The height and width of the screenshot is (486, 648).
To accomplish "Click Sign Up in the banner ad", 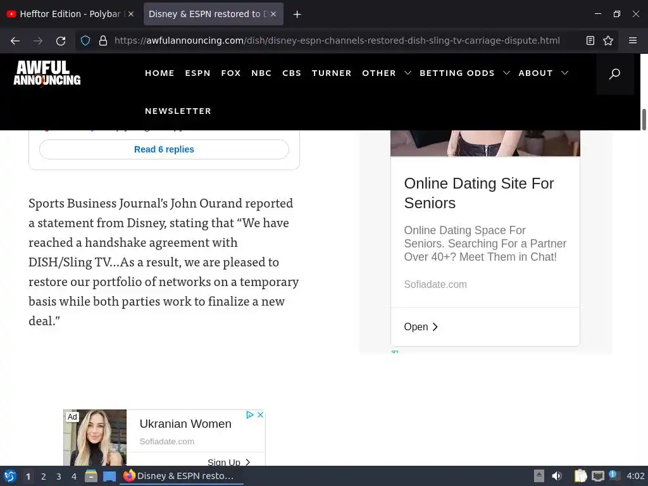I will pos(228,461).
